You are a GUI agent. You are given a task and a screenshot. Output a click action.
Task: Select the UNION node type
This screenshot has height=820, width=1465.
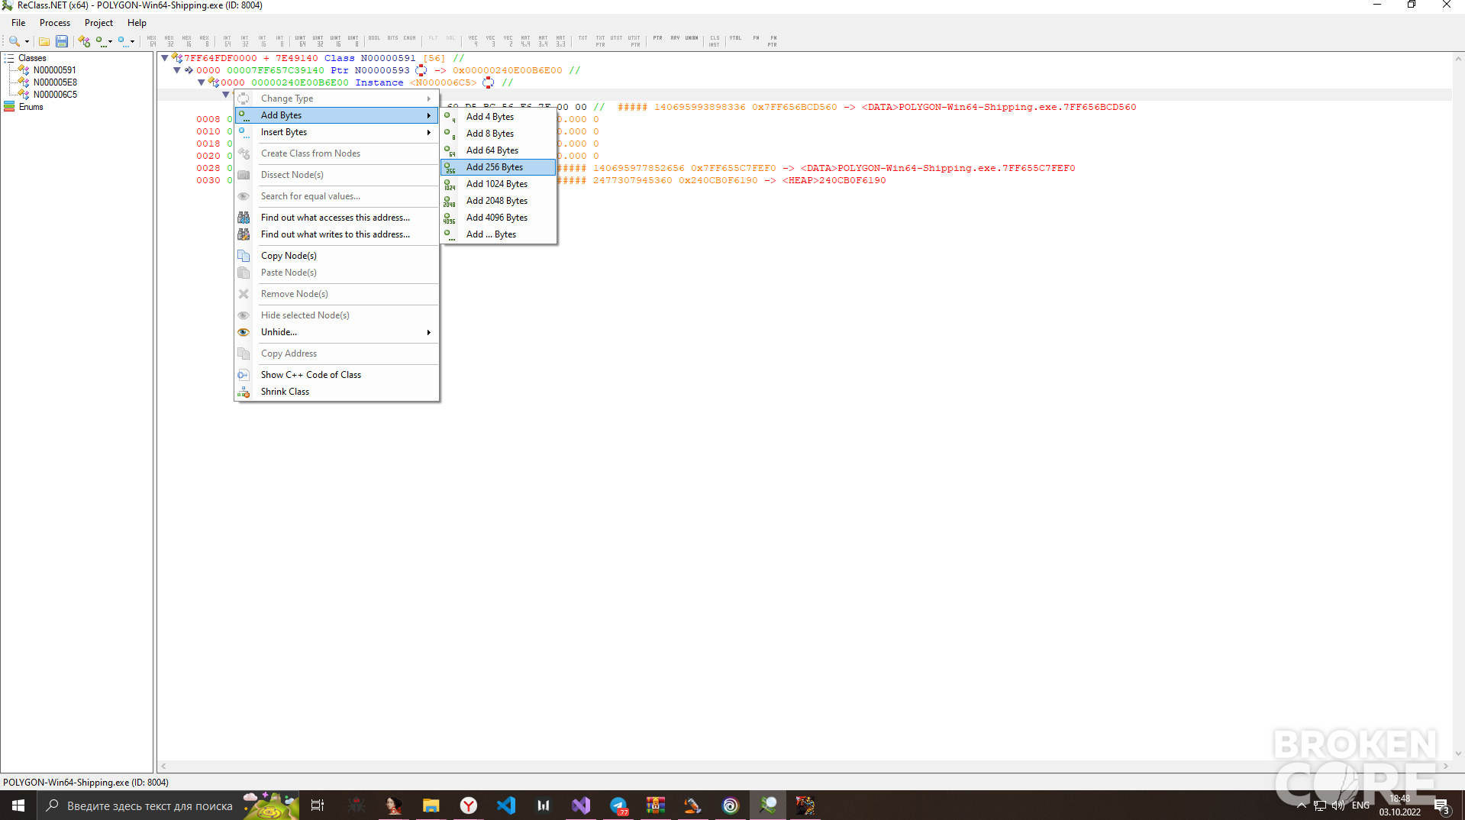click(x=692, y=38)
